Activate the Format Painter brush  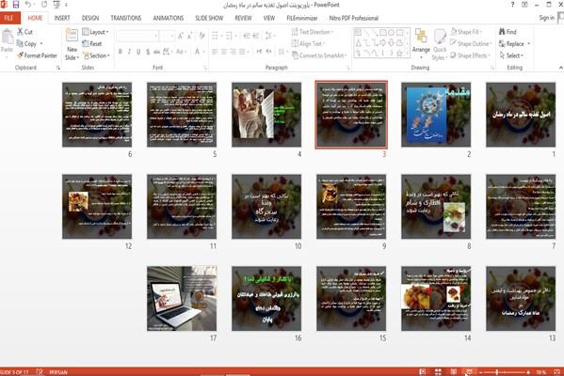click(x=38, y=55)
